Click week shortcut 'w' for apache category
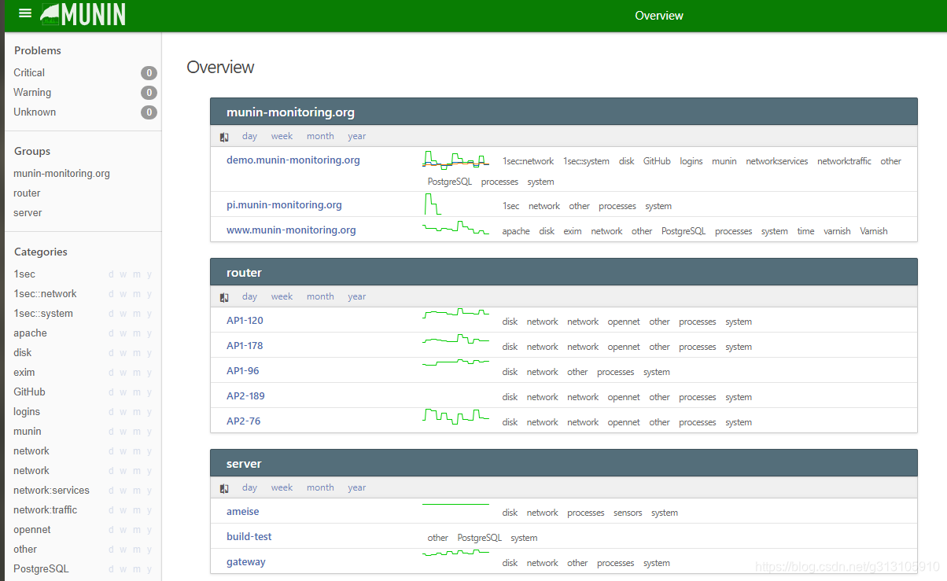This screenshot has width=947, height=581. point(123,333)
